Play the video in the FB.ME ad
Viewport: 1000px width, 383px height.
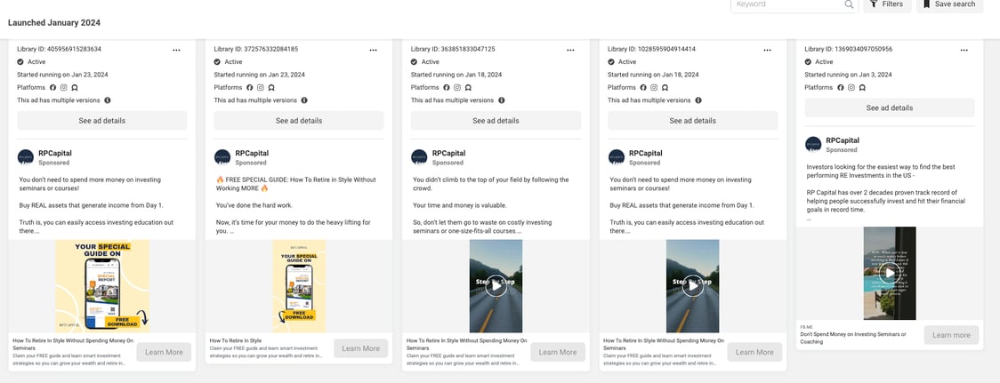pos(889,272)
